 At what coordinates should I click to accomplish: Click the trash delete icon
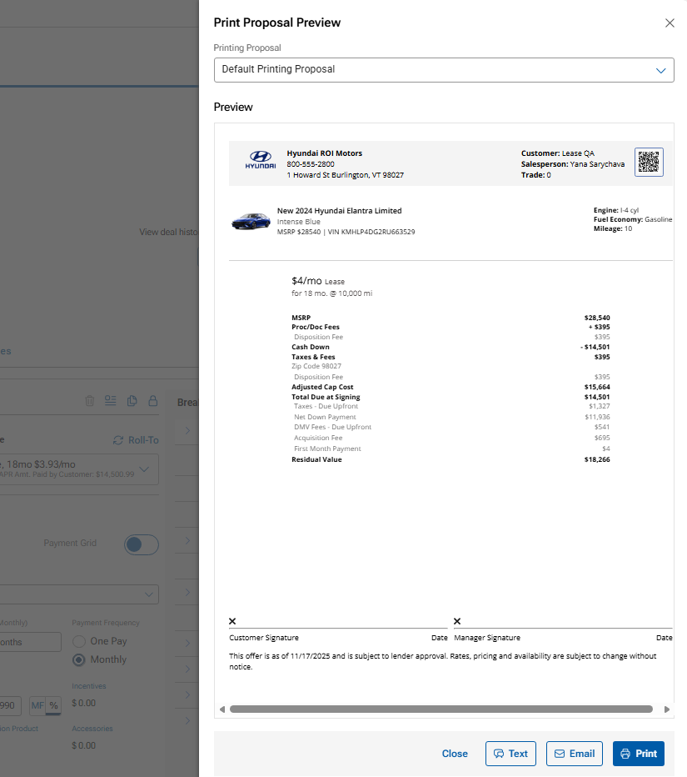click(90, 401)
